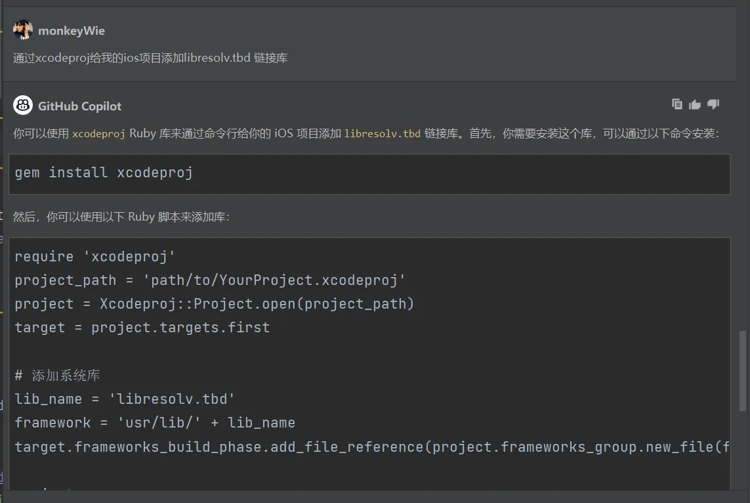750x503 pixels.
Task: Click the # 添加系统库 comment line
Action: [x=58, y=376]
